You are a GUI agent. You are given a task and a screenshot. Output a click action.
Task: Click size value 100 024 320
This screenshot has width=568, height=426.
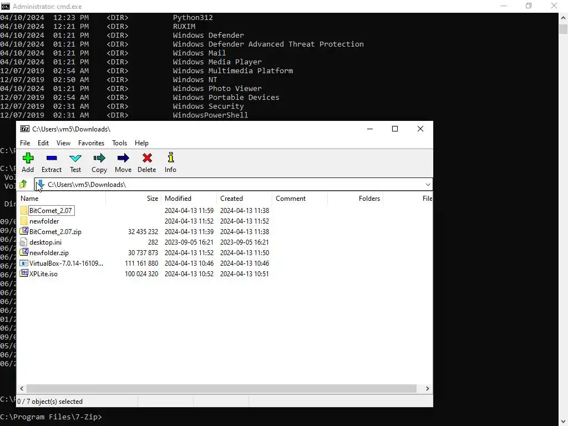[141, 274]
